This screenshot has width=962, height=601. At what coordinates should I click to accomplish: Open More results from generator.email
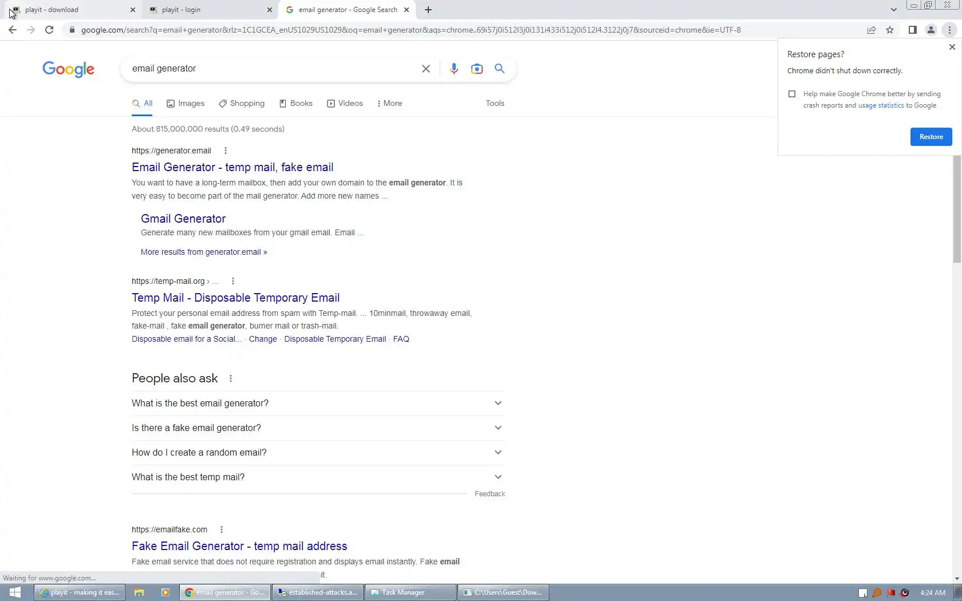(204, 252)
